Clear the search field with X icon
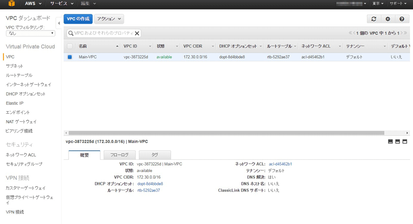Image resolution: width=413 pixels, height=224 pixels. 137,34
